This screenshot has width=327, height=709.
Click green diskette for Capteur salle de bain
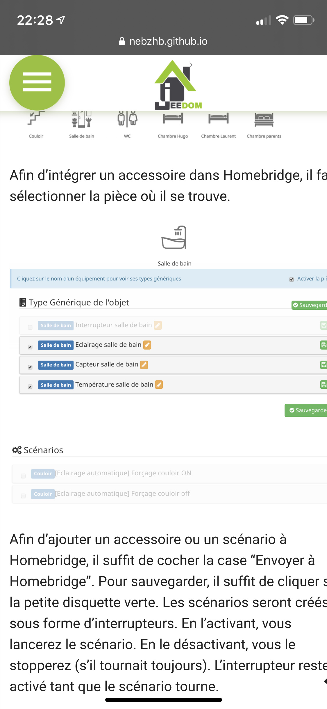[324, 365]
